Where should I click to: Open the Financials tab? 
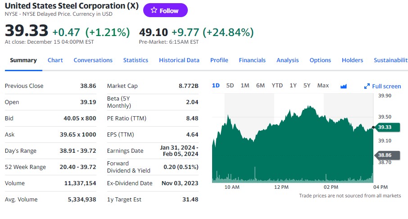click(x=252, y=60)
